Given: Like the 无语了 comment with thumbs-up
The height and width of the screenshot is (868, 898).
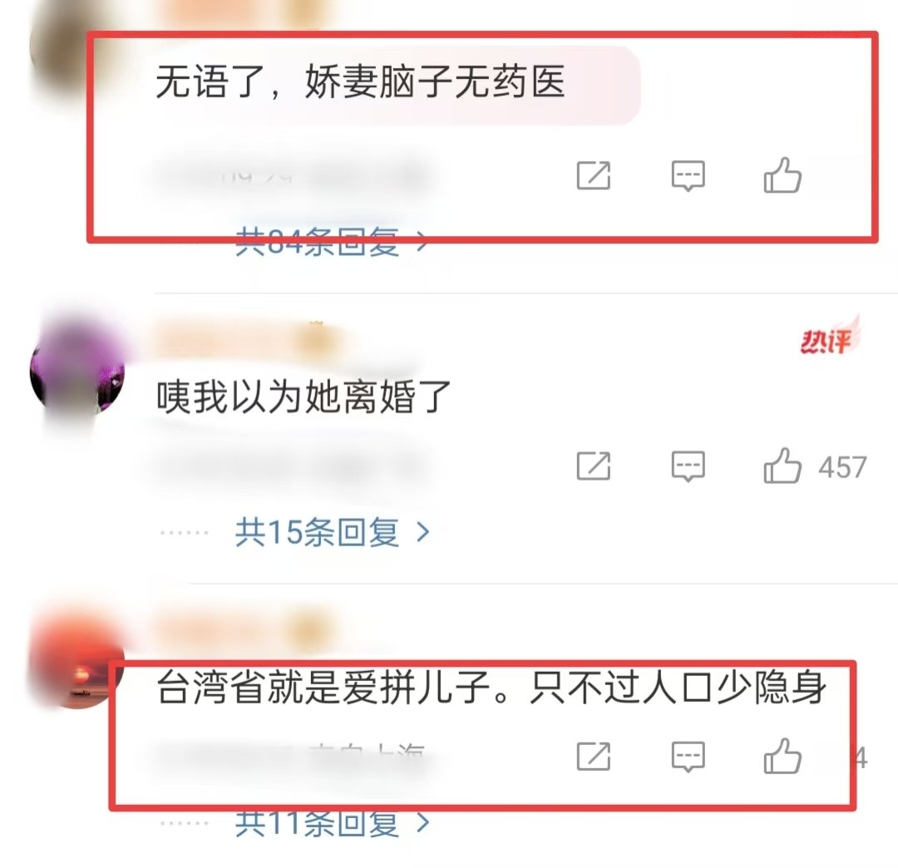Looking at the screenshot, I should pos(782,175).
